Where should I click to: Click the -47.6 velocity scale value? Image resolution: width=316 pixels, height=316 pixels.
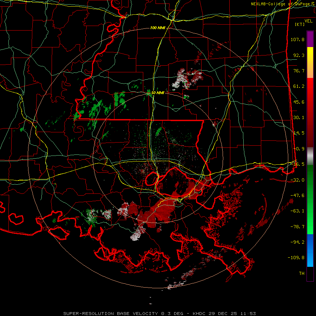(297, 196)
